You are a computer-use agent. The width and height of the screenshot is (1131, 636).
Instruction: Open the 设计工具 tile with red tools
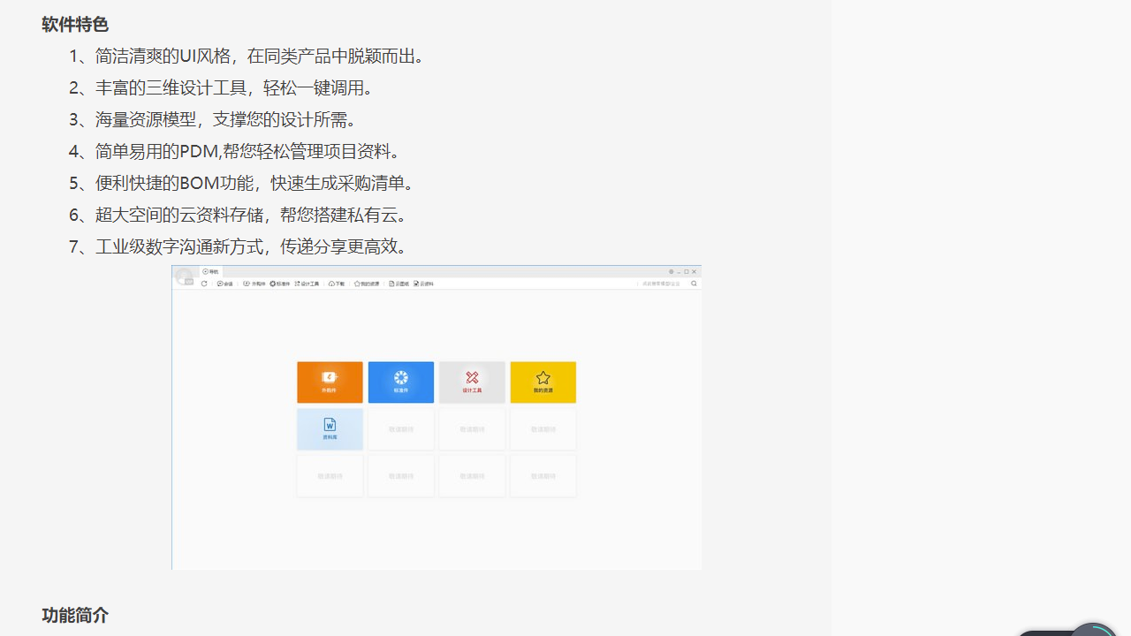click(x=472, y=382)
